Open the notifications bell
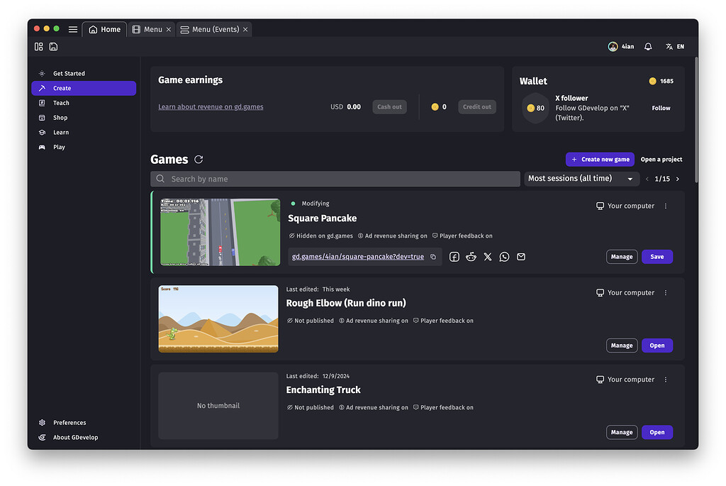Viewport: 726px width, 486px height. tap(647, 46)
